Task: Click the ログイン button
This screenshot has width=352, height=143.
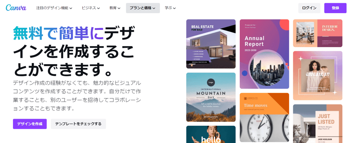Action: tap(309, 8)
